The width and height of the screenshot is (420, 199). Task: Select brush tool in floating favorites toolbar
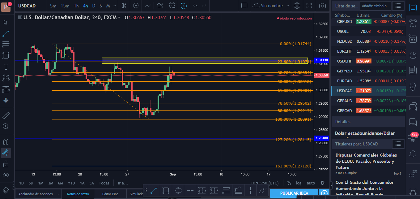(263, 190)
